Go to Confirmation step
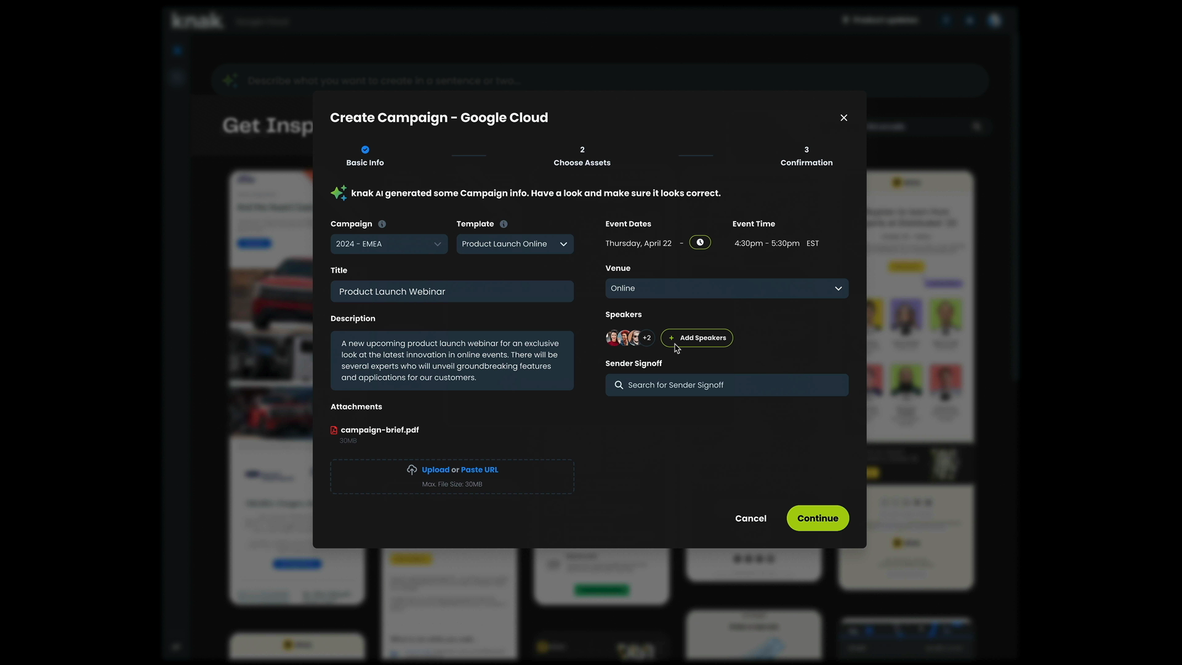 (x=806, y=156)
